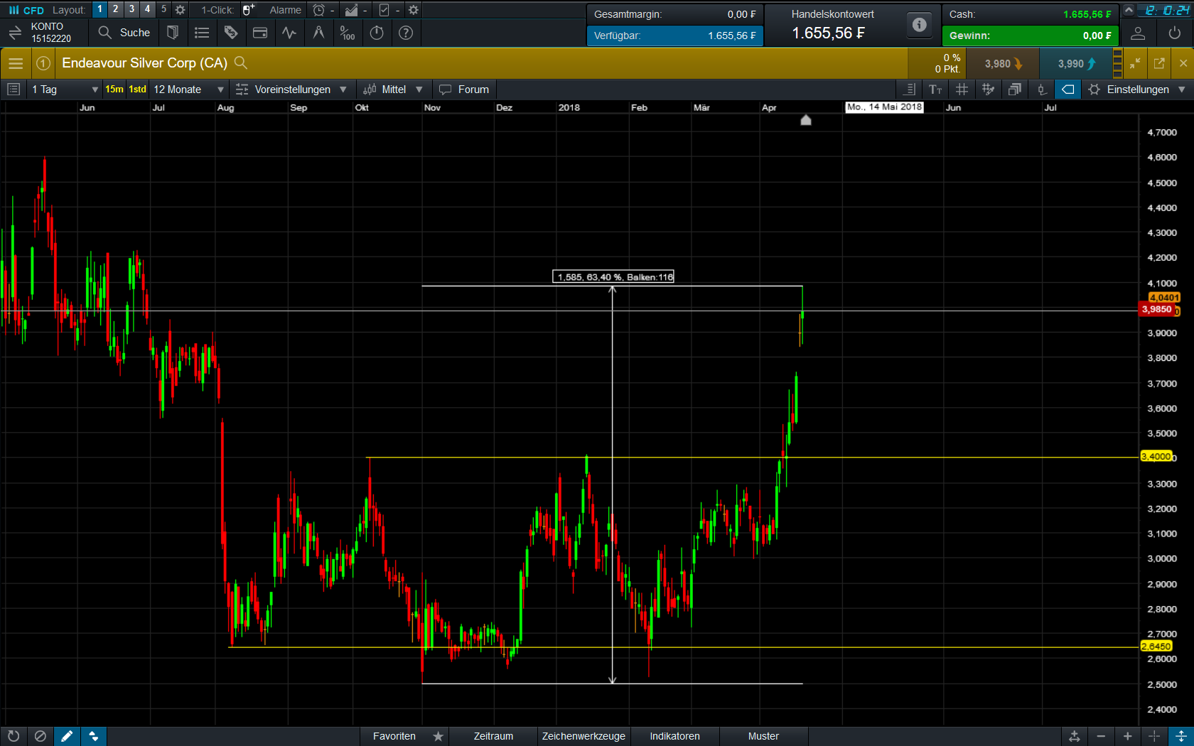Click the 3,990 buy price button
1194x746 pixels.
click(x=1075, y=63)
